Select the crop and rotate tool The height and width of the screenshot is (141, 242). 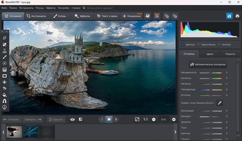pyautogui.click(x=5, y=38)
